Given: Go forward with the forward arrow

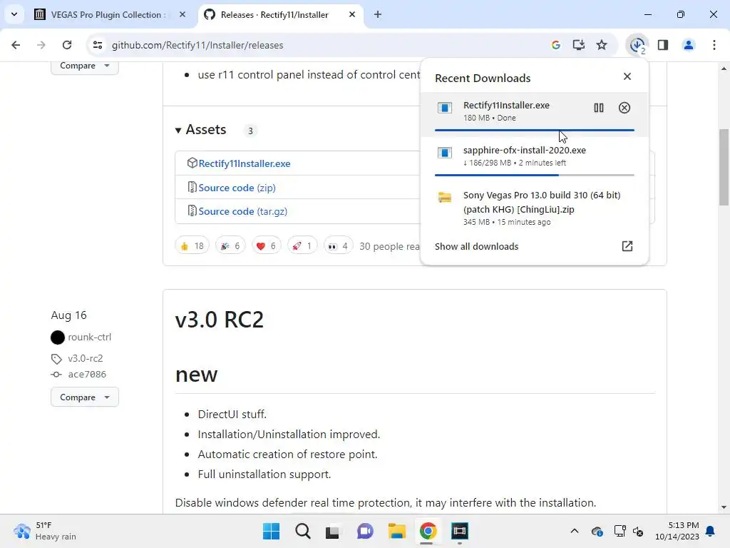Looking at the screenshot, I should 41,45.
